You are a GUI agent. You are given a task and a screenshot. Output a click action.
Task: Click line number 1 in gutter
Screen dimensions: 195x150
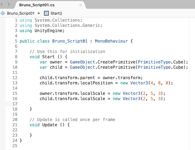click(x=16, y=20)
